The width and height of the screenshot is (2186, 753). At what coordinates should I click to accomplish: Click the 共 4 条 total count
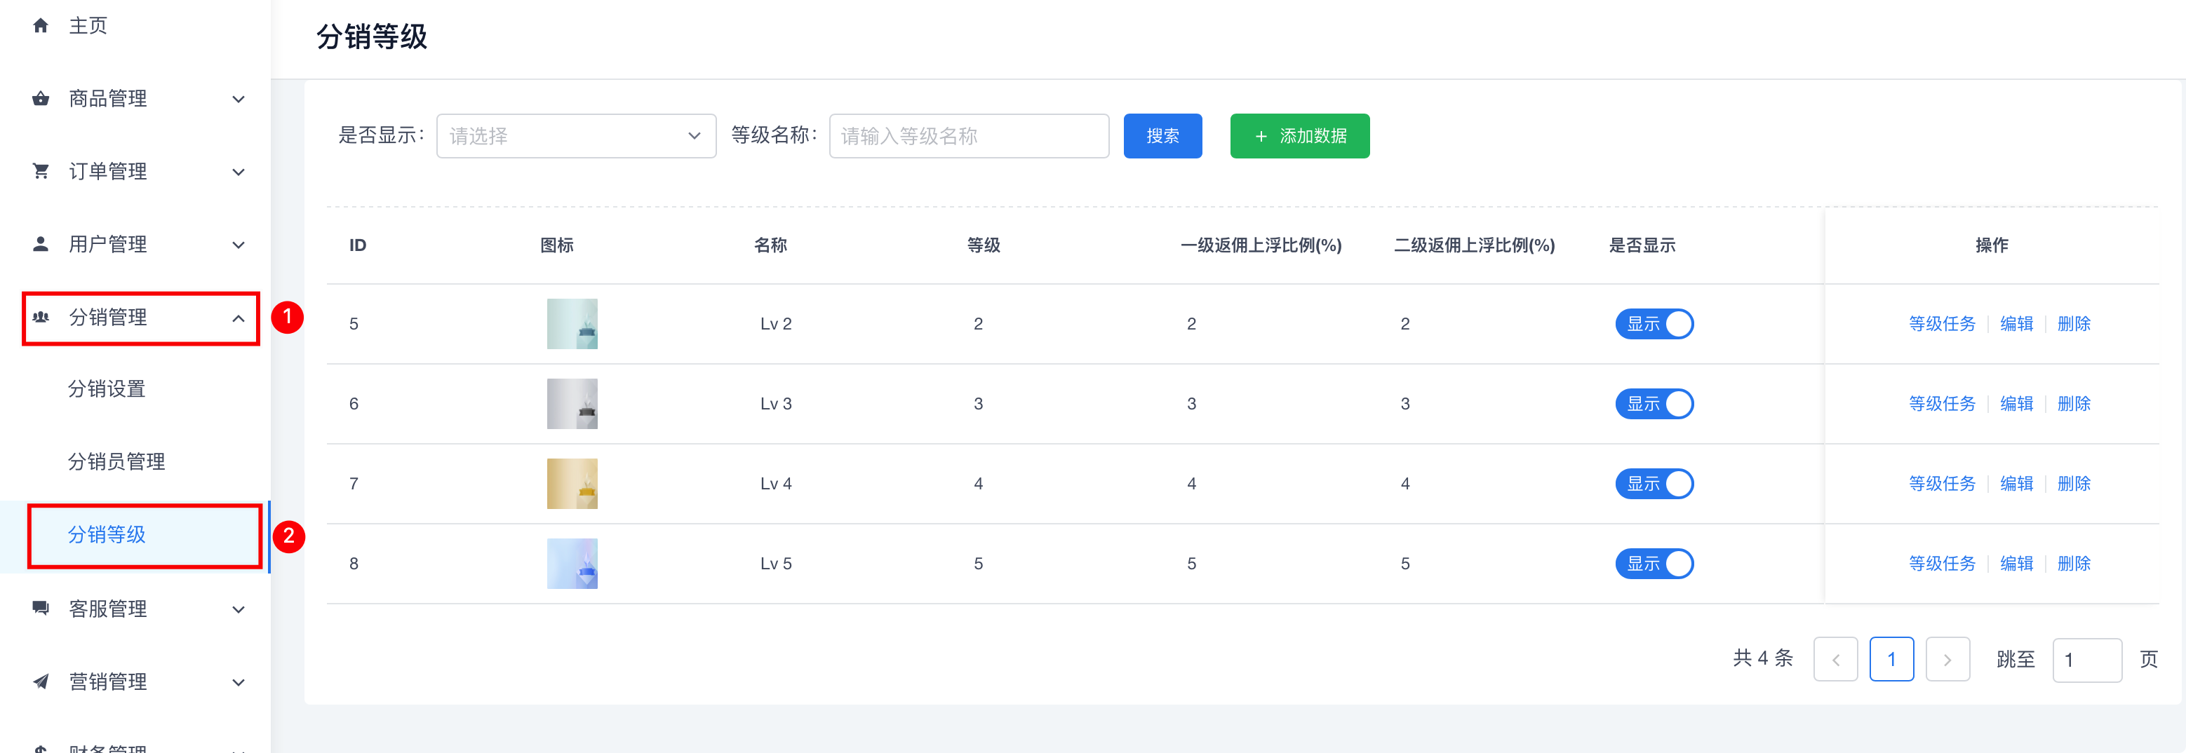1762,658
